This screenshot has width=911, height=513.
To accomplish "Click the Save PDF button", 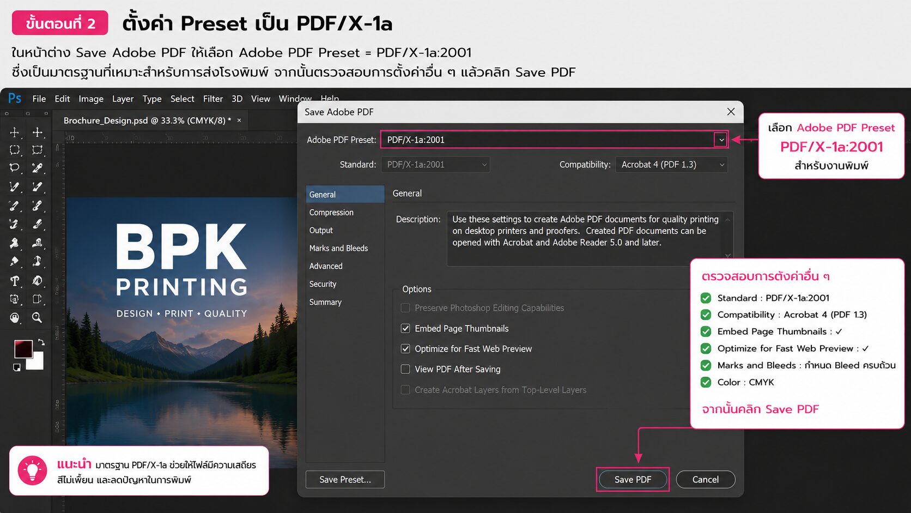I will [633, 479].
